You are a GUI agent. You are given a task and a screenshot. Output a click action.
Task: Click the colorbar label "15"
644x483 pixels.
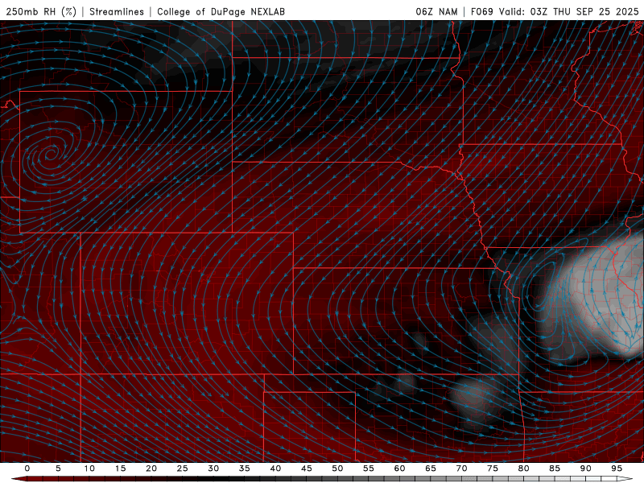click(x=120, y=469)
